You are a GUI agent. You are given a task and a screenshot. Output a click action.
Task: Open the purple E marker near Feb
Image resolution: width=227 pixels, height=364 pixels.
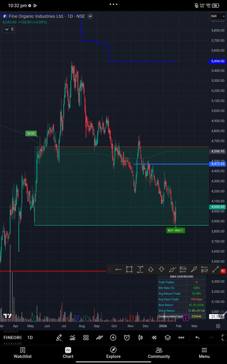tap(186, 318)
